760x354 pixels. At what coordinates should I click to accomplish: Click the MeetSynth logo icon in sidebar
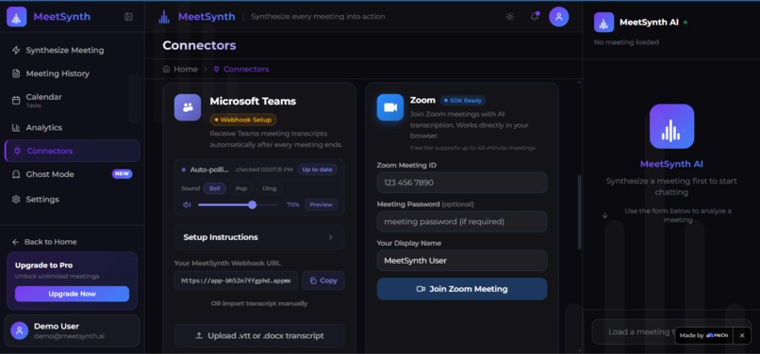(x=16, y=16)
